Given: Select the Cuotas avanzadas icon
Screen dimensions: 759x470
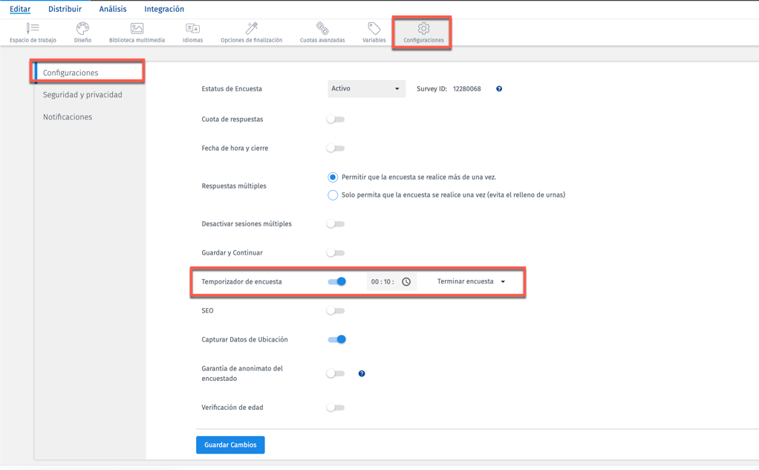Looking at the screenshot, I should [x=322, y=31].
